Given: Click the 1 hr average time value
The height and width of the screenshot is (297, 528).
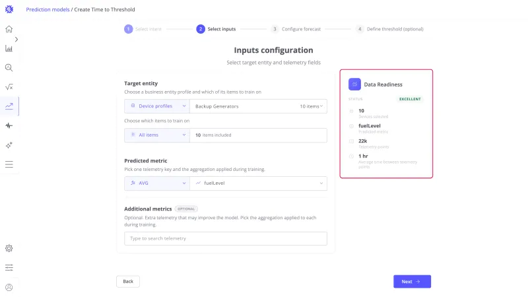Looking at the screenshot, I should pos(363,156).
